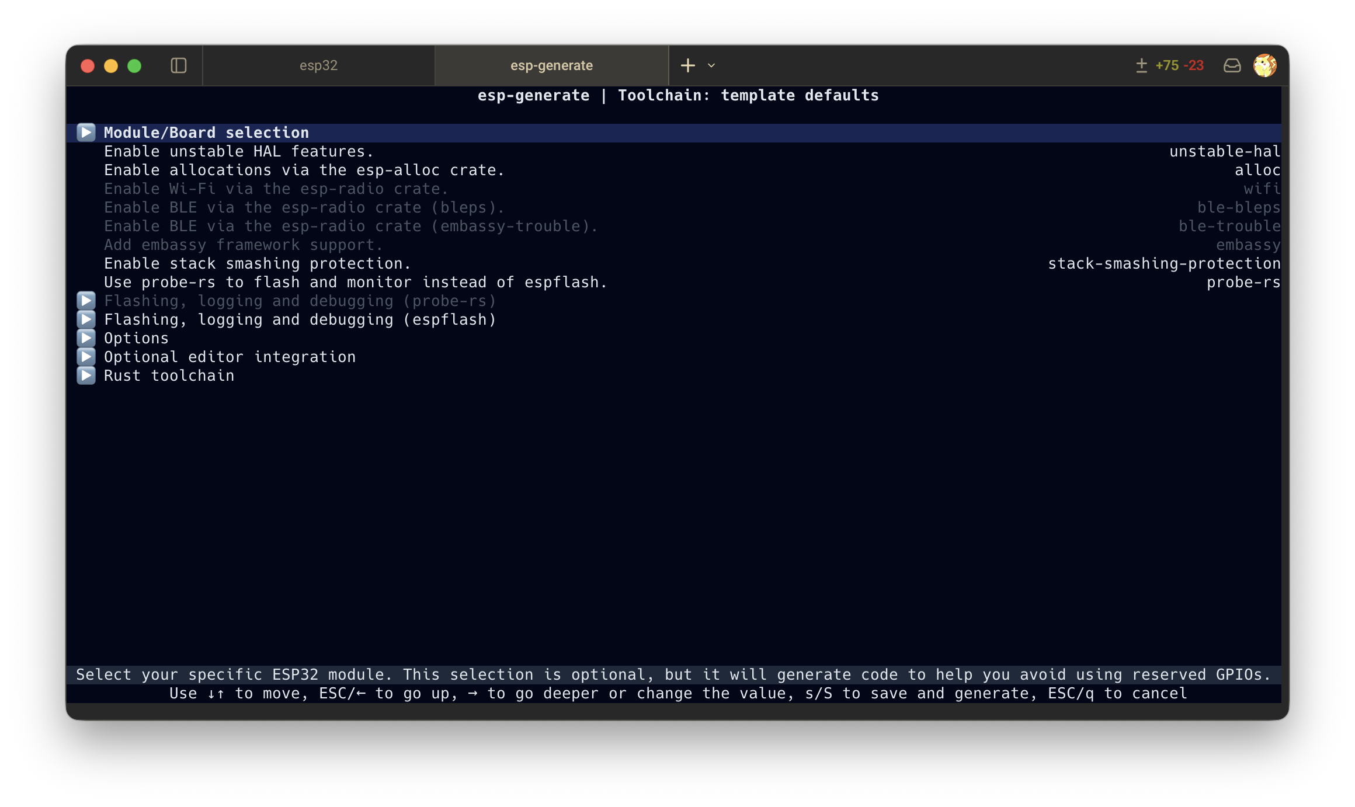Toggle Enable Wi-Fi via esp-radio crate

[674, 189]
